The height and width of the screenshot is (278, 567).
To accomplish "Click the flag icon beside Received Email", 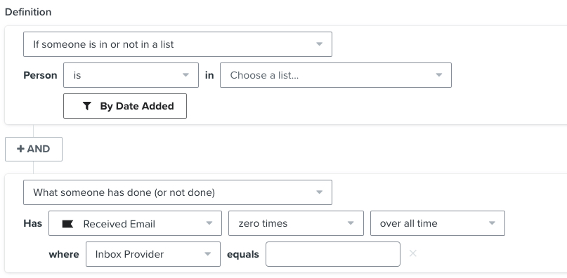I will coord(67,224).
